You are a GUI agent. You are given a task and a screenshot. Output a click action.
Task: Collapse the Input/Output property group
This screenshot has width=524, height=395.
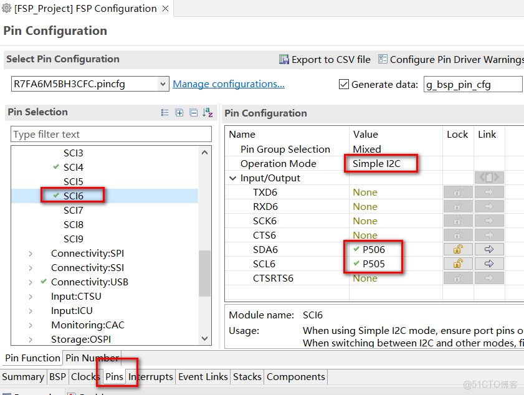click(233, 178)
